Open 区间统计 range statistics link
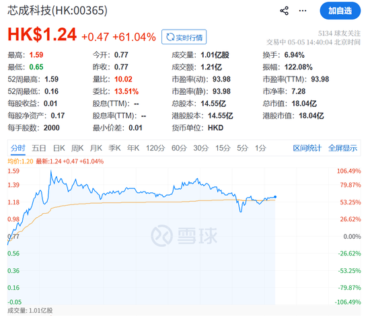The image size is (370, 316). tap(307, 148)
